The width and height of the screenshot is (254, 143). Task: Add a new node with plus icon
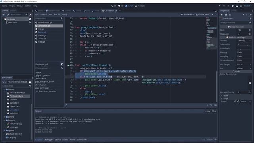4,15
